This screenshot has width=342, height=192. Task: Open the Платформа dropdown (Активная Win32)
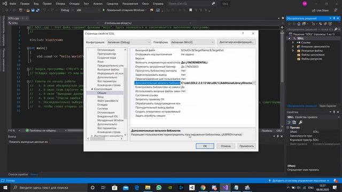pos(192,42)
